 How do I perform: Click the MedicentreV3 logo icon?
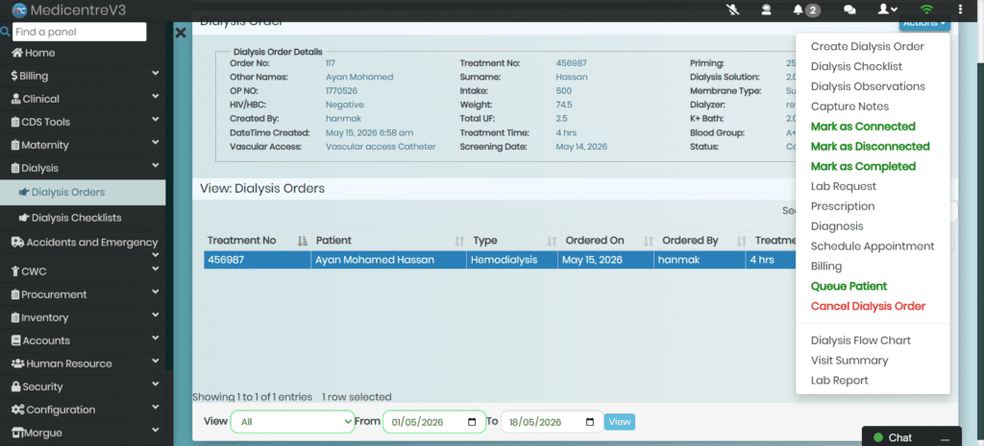pyautogui.click(x=19, y=10)
